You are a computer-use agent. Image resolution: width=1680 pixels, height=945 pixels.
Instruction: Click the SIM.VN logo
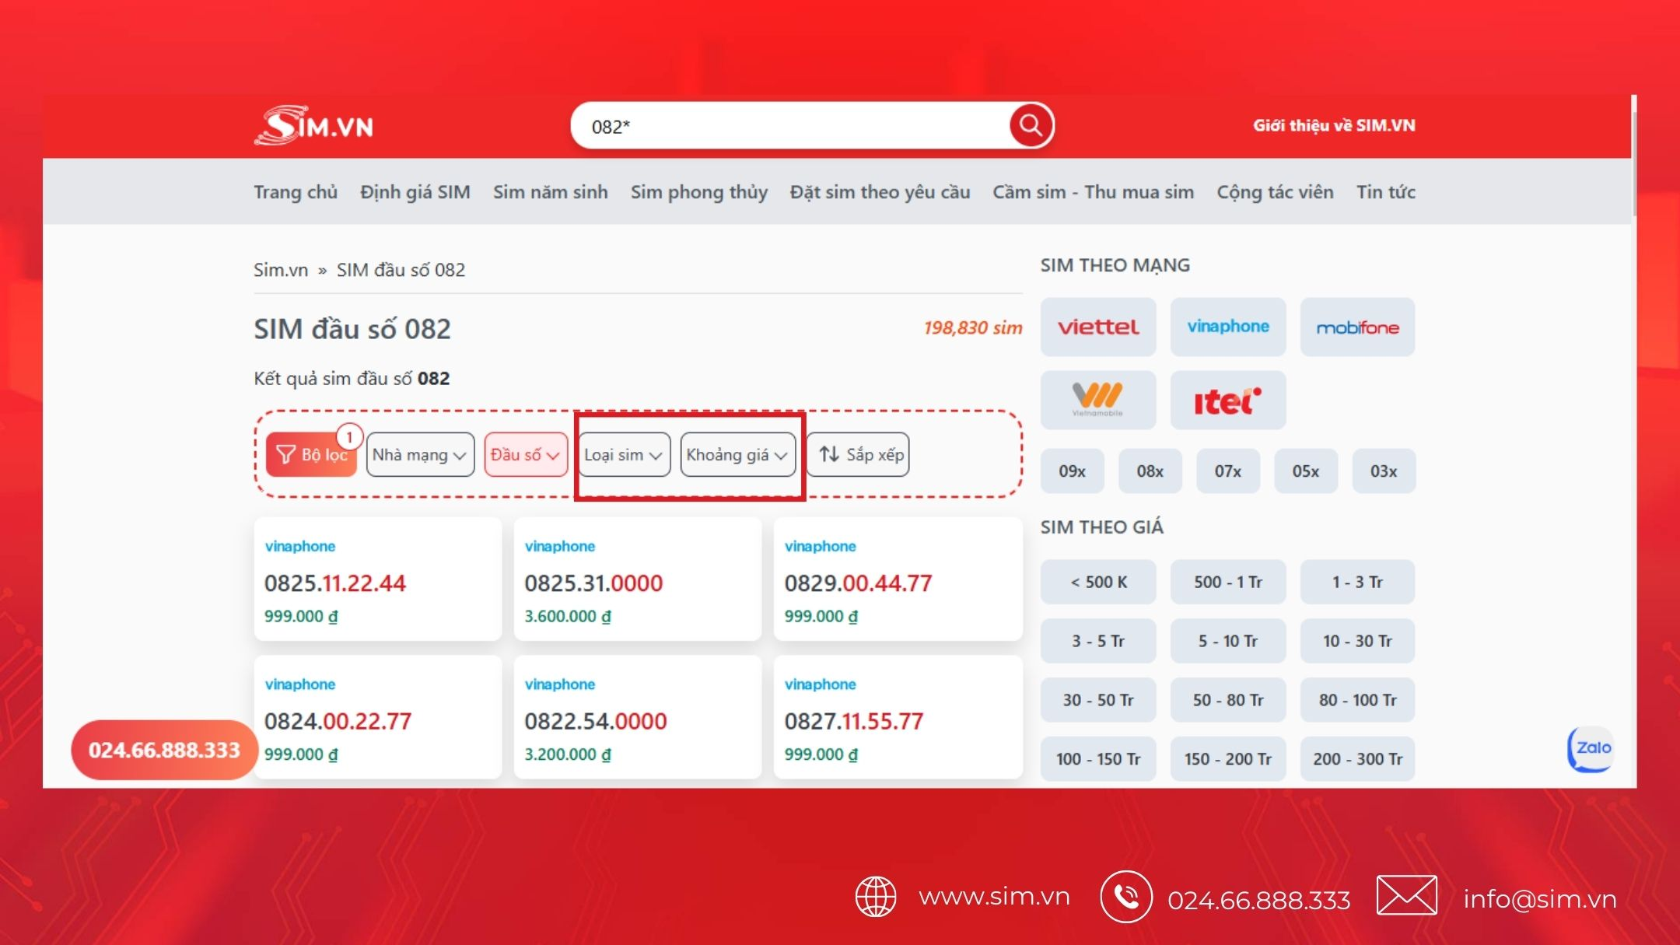pos(313,125)
